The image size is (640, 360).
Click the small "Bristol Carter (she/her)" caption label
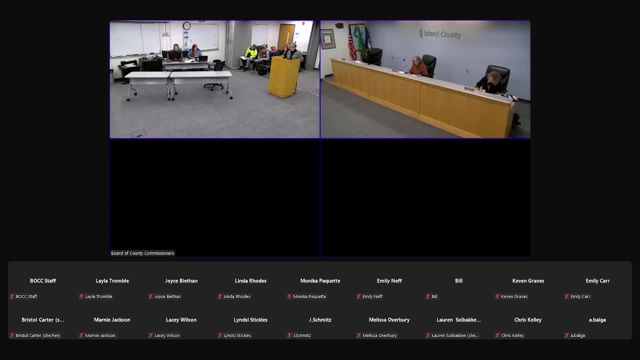(x=38, y=335)
